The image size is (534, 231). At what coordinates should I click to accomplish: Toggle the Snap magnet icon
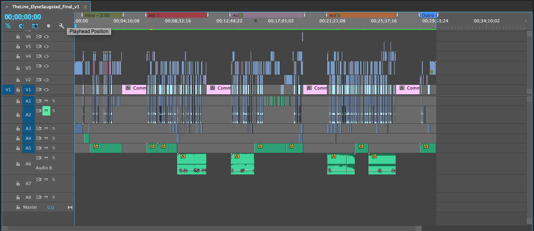22,26
